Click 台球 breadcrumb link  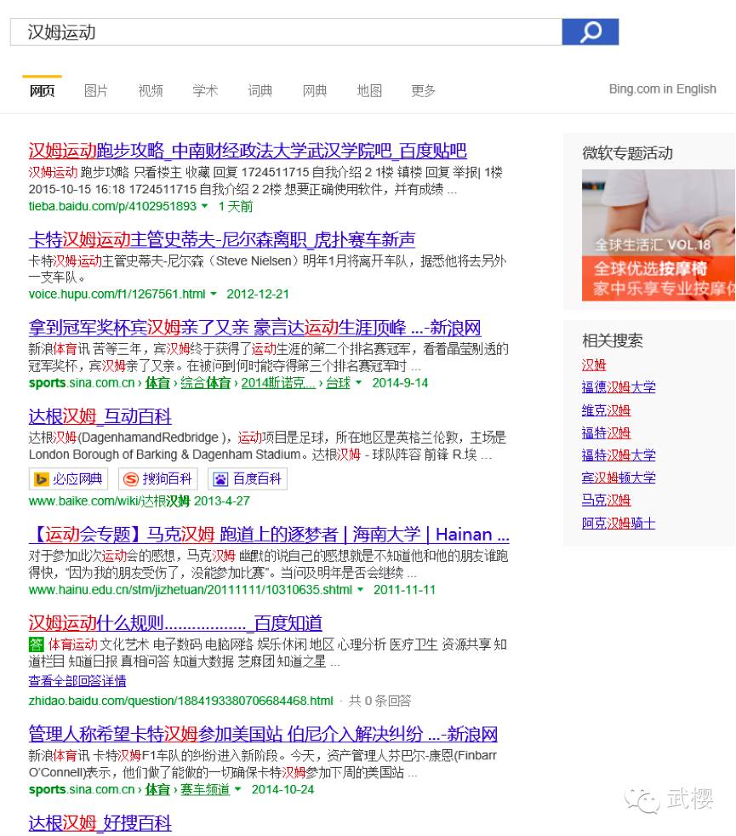point(339,383)
